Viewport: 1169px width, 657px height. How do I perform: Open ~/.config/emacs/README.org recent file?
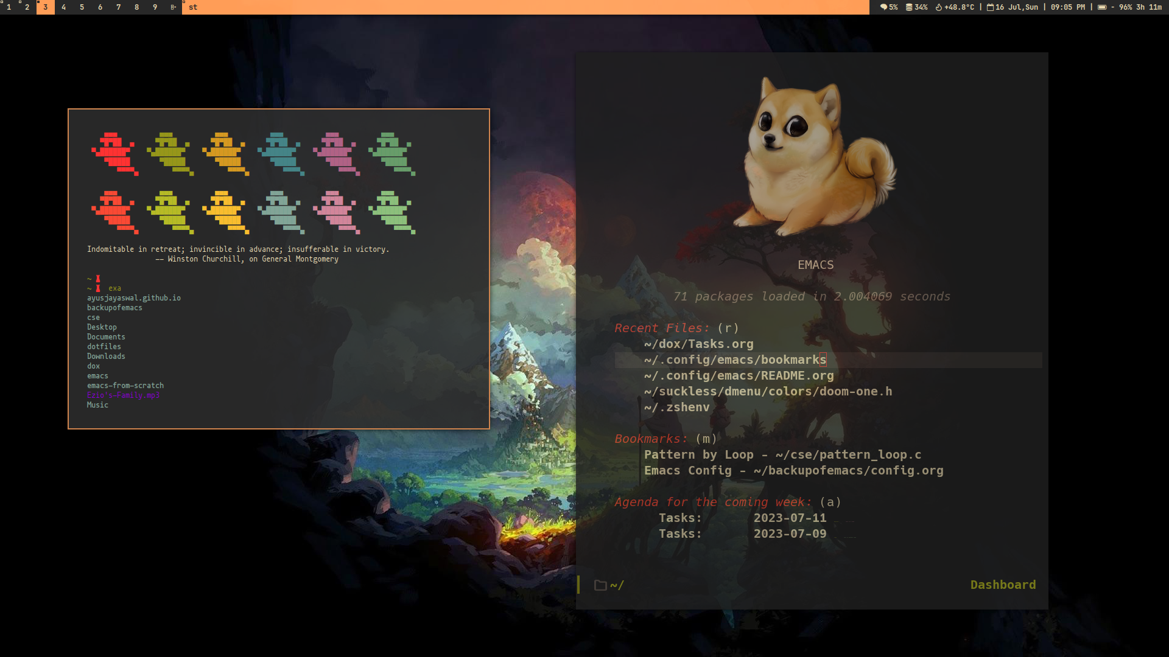coord(739,376)
